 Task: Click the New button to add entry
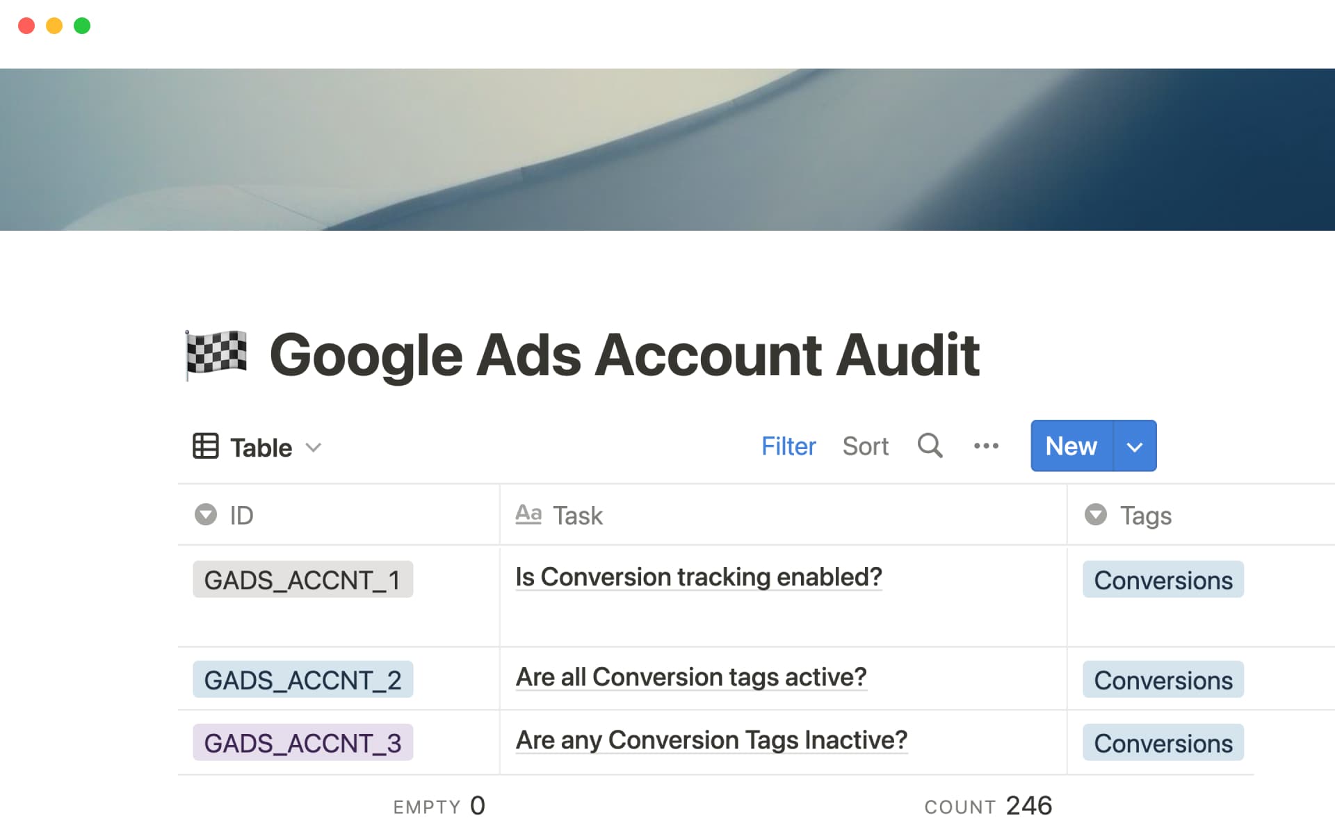coord(1069,446)
